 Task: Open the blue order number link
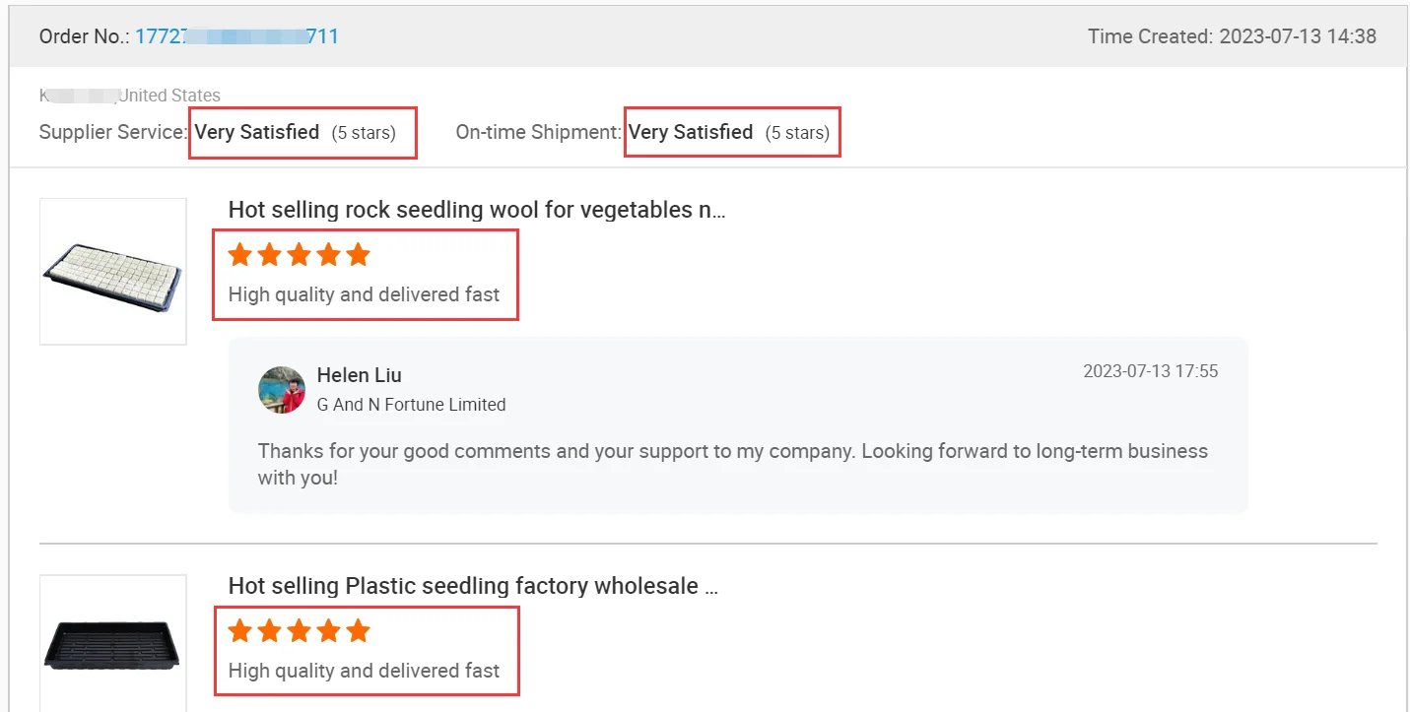236,36
